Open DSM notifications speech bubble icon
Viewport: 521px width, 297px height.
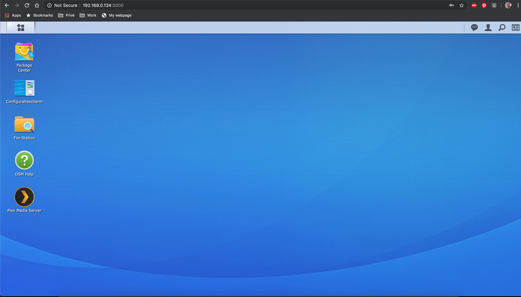[474, 28]
